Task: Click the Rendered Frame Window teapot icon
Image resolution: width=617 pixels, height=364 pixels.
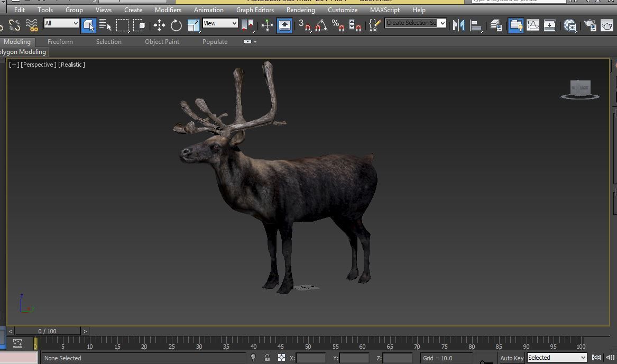Action: tap(607, 25)
